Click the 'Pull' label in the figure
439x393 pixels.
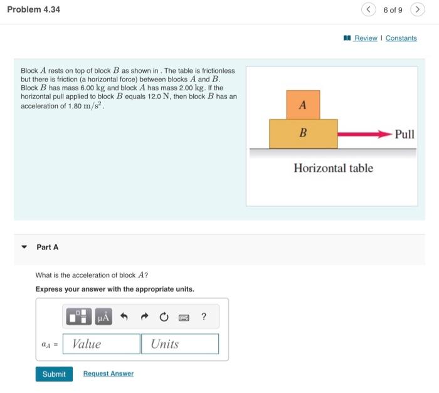pyautogui.click(x=405, y=134)
